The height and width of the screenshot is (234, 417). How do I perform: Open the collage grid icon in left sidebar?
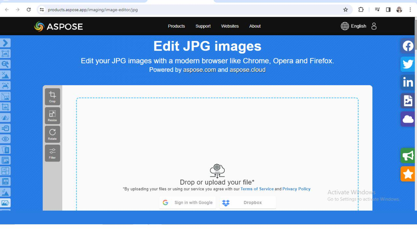tap(6, 171)
